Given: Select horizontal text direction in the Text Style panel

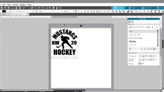Looking at the screenshot, I should pos(154,49).
